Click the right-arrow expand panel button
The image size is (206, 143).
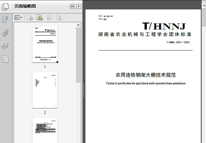[x=79, y=6]
